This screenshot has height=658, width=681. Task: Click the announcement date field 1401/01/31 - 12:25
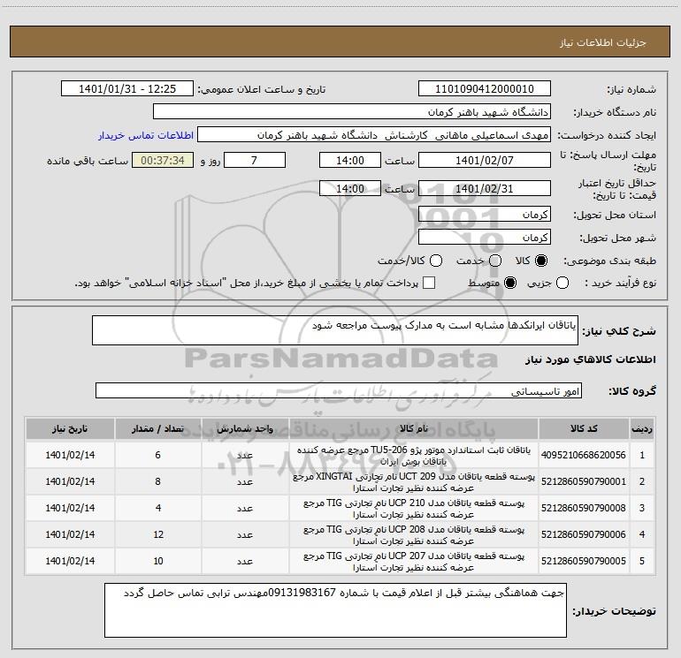[x=127, y=89]
